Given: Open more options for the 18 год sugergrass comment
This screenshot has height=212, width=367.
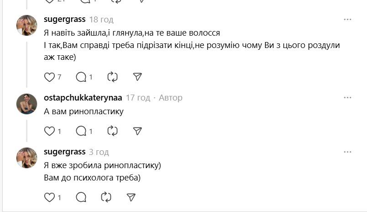Looking at the screenshot, I should point(347,20).
